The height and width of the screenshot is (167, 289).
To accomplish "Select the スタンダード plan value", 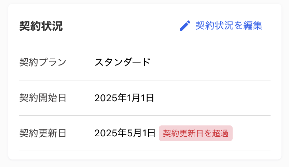I will [122, 62].
